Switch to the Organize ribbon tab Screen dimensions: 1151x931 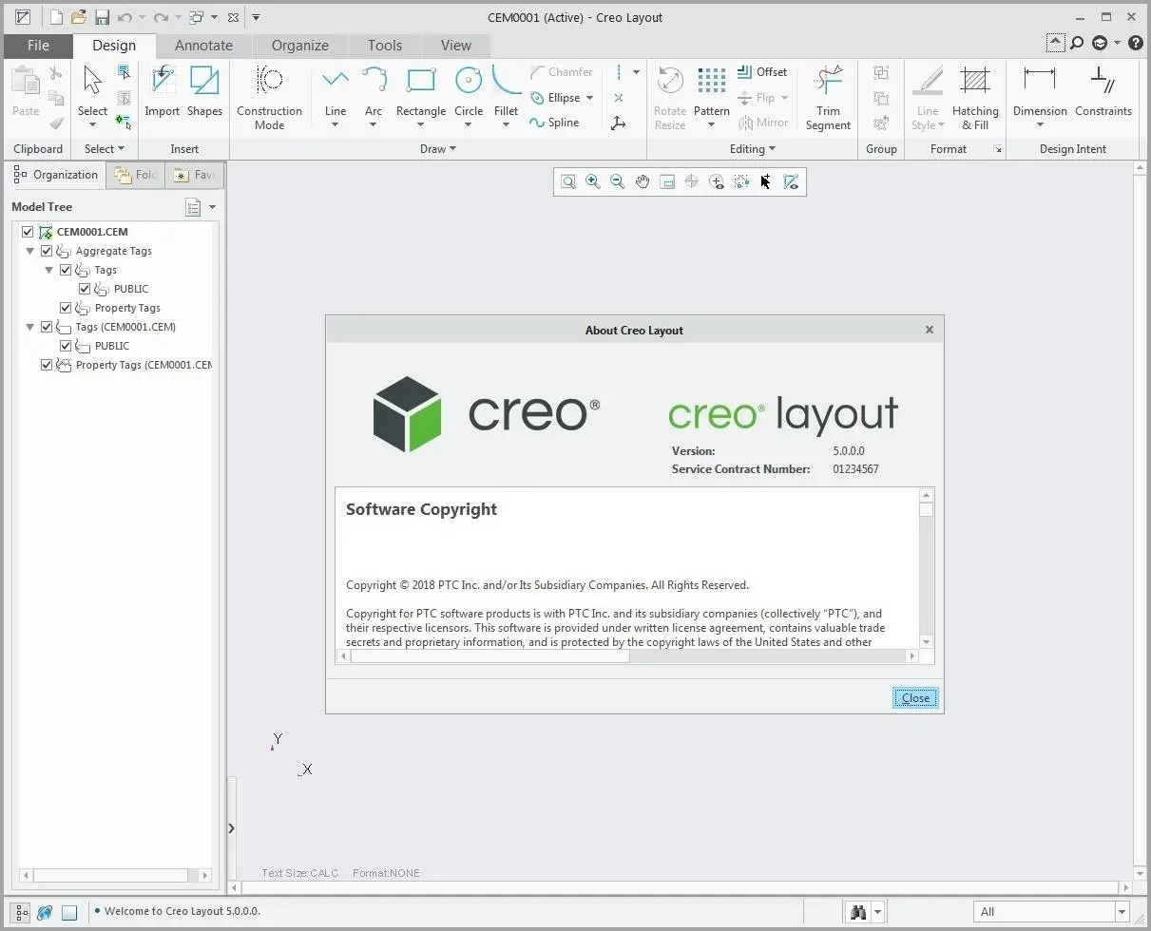[x=299, y=46]
